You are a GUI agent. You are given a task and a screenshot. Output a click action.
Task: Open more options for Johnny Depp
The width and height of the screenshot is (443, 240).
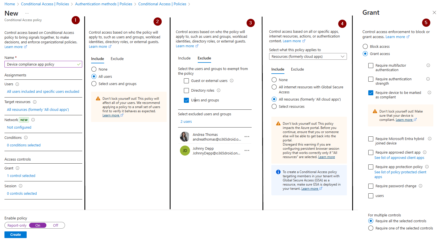pos(247,151)
